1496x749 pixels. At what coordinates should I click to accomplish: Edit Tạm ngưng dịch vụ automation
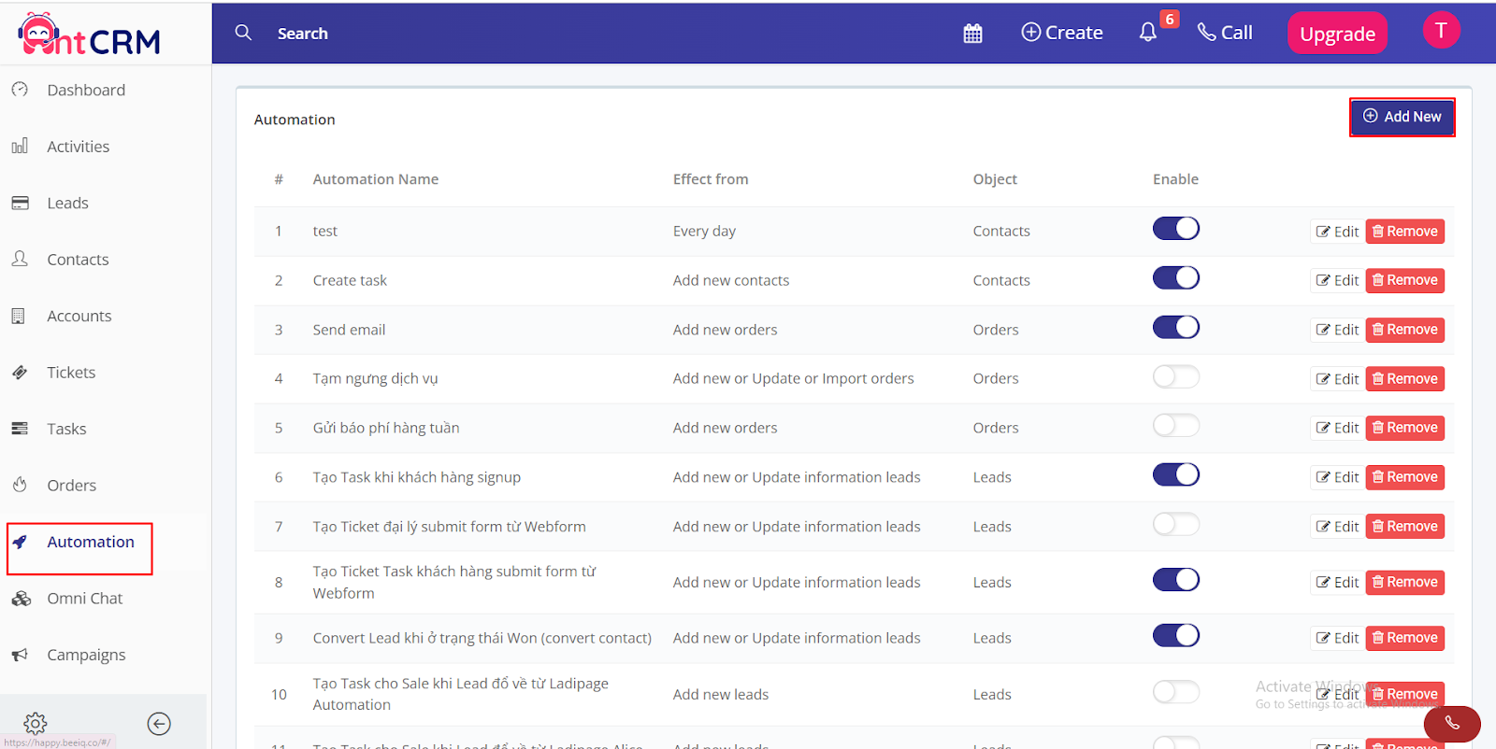tap(1337, 379)
